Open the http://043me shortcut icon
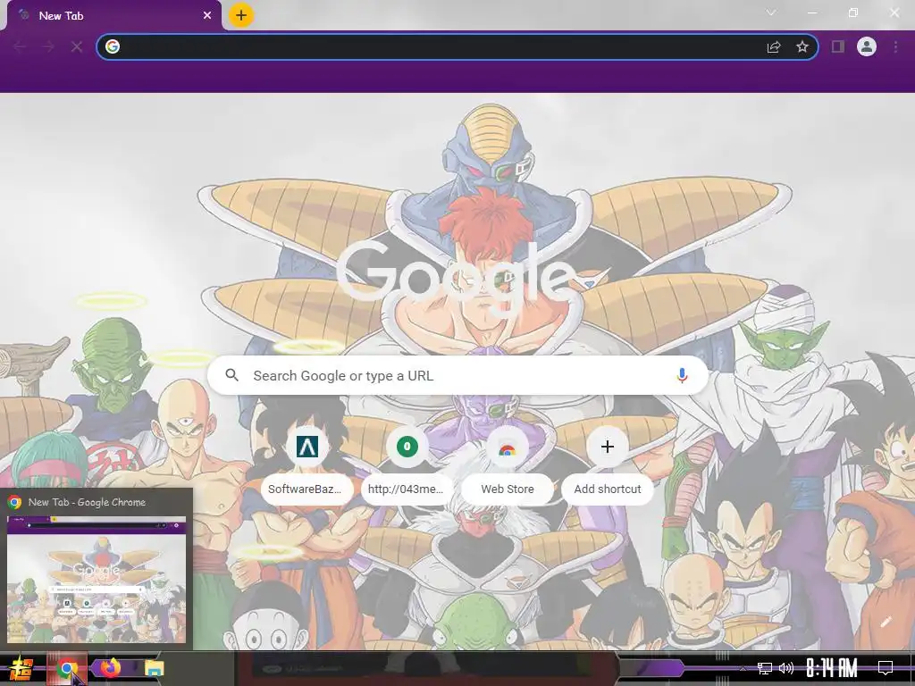Image resolution: width=915 pixels, height=686 pixels. pyautogui.click(x=407, y=447)
